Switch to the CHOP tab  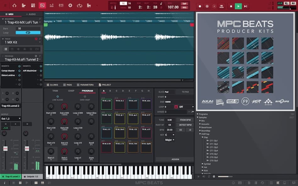pos(71,91)
